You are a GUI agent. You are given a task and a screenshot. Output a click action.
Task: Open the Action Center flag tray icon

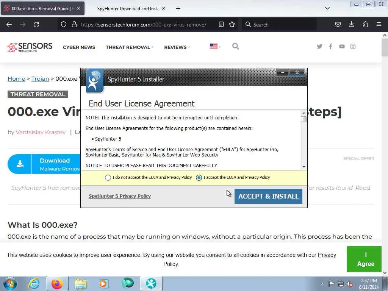[x=331, y=283]
